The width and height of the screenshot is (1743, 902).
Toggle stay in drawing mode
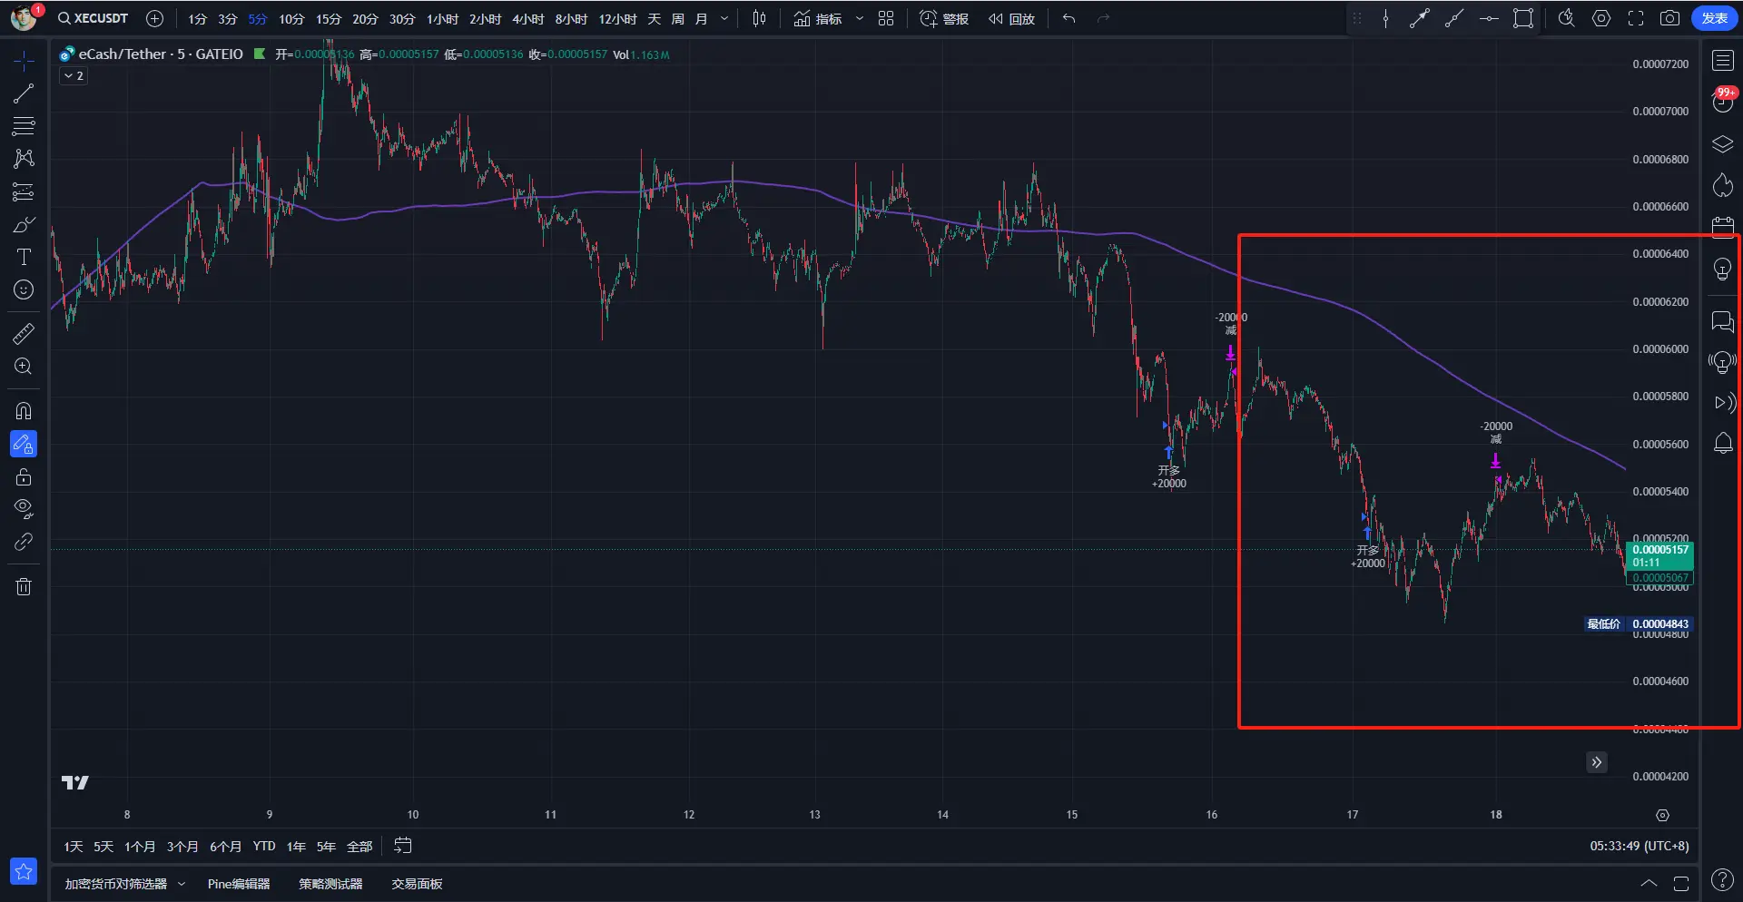[24, 444]
